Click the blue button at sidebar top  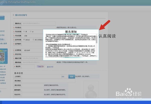(x=2, y=18)
